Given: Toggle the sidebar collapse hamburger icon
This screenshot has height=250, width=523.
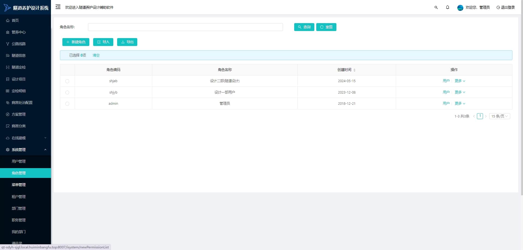Looking at the screenshot, I should (x=58, y=7).
